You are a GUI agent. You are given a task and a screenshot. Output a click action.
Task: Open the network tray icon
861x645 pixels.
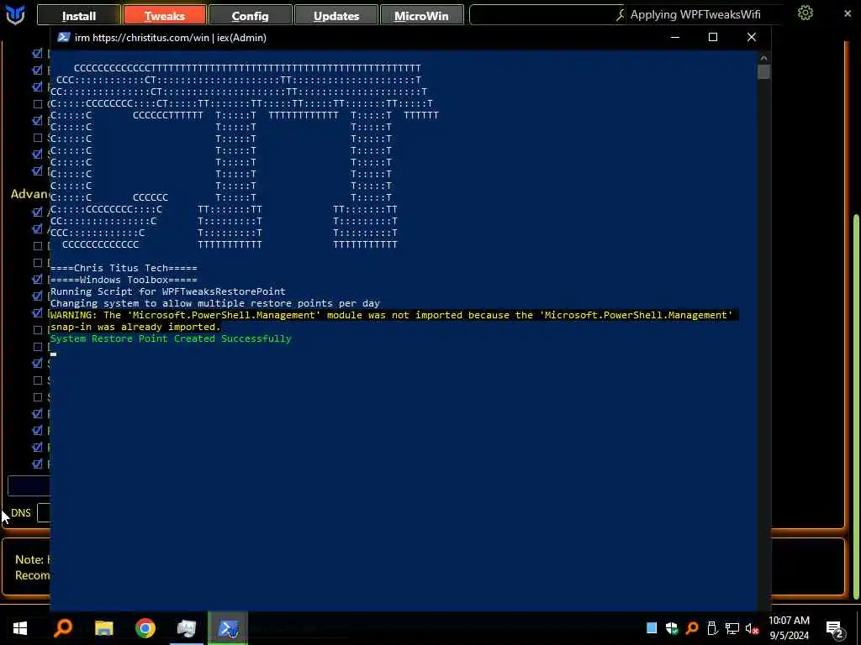click(x=732, y=628)
